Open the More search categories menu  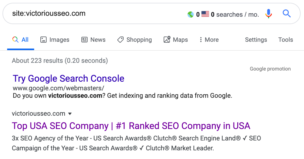[x=209, y=40]
